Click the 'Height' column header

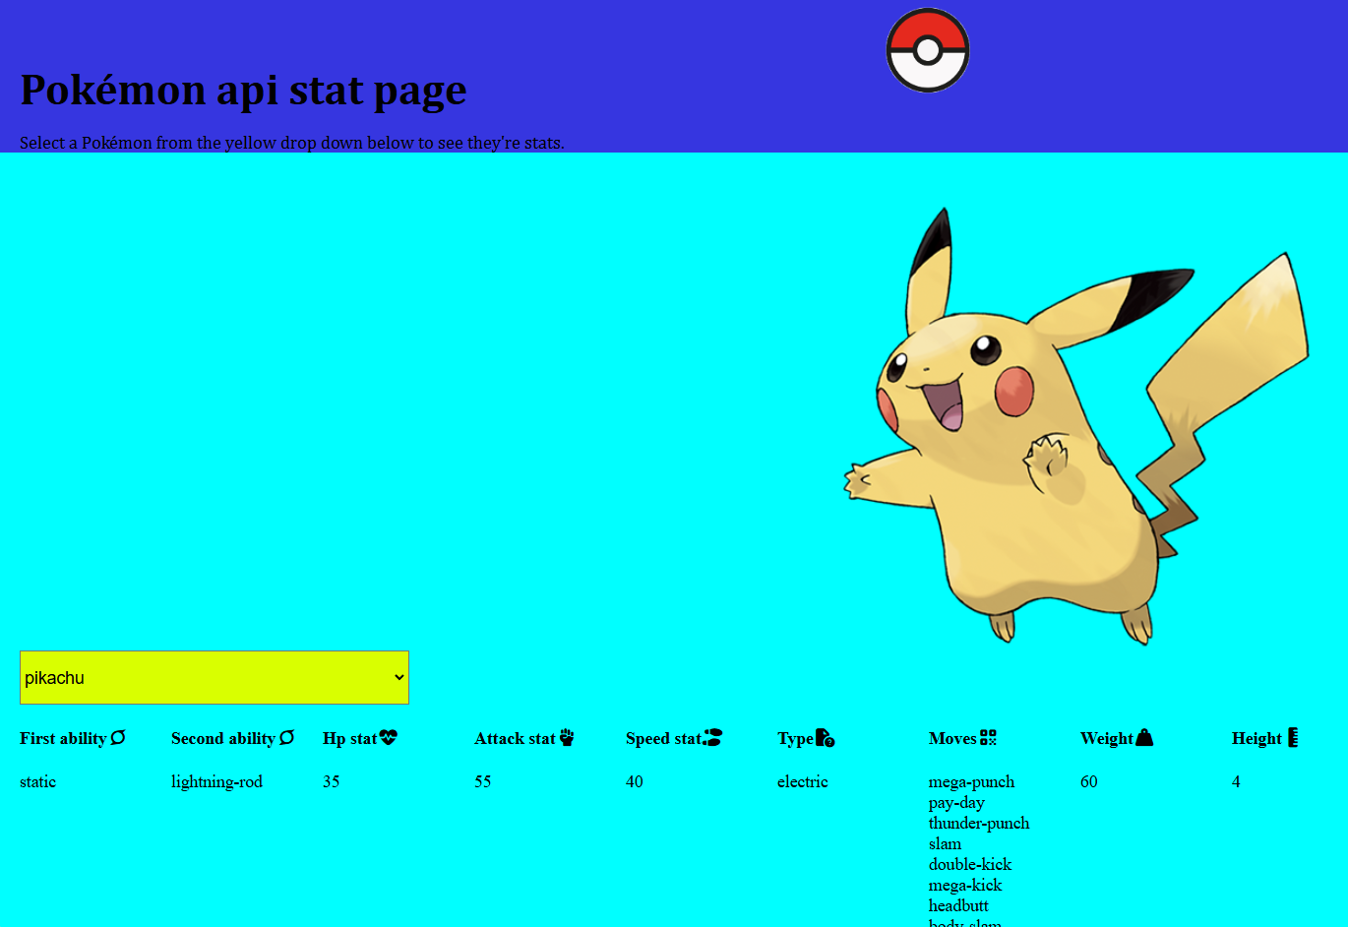[x=1256, y=738]
